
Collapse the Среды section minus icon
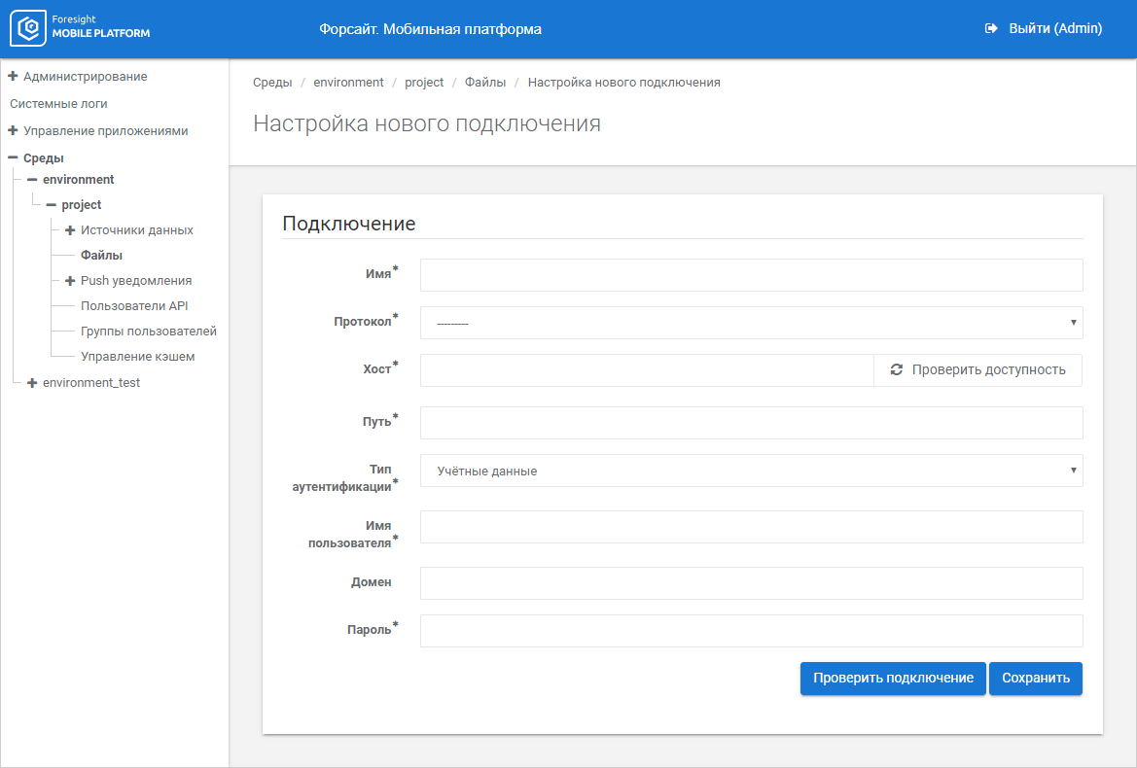click(x=13, y=157)
